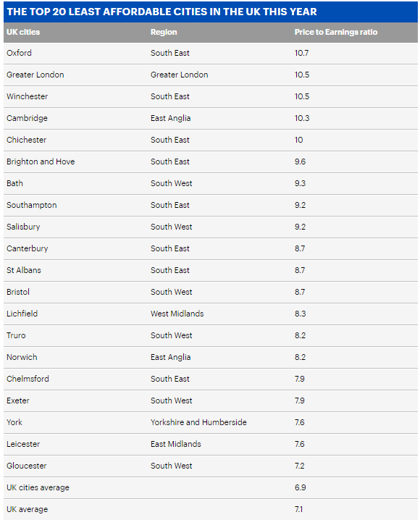
Task: Click the Price to Earnings ratio header
Action: [336, 32]
